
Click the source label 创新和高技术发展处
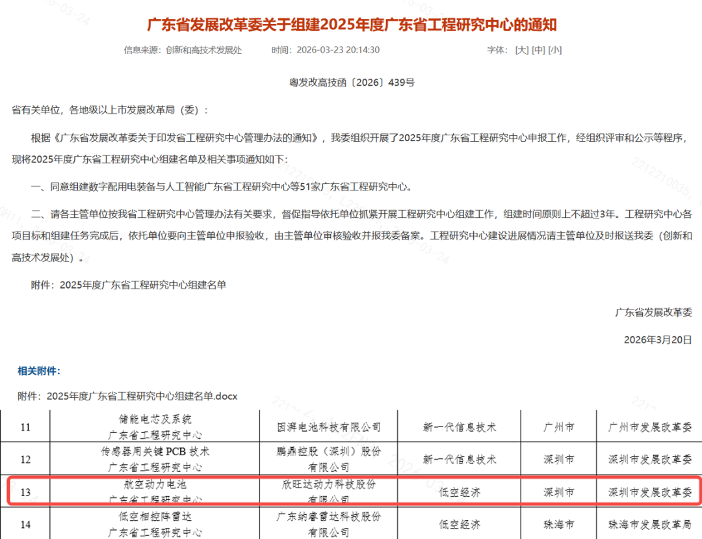point(203,50)
